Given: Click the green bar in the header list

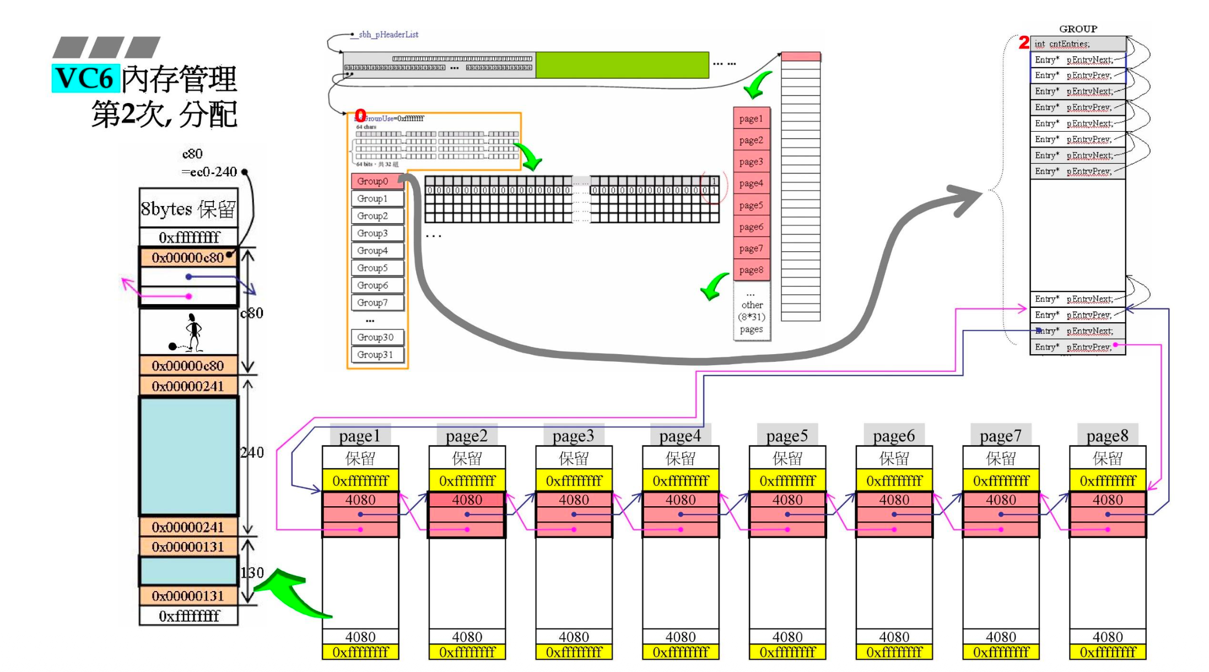Looking at the screenshot, I should click(622, 65).
